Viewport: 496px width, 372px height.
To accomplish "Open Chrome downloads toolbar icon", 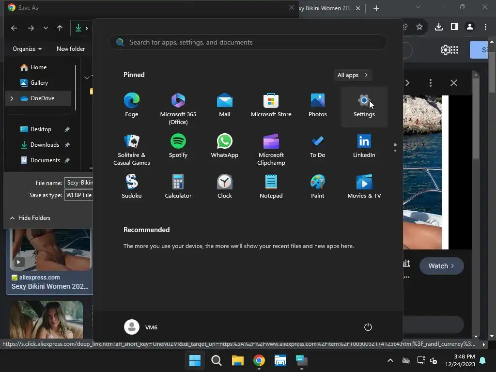I will (439, 27).
